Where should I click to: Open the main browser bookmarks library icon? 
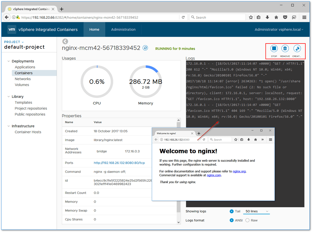click(259, 17)
